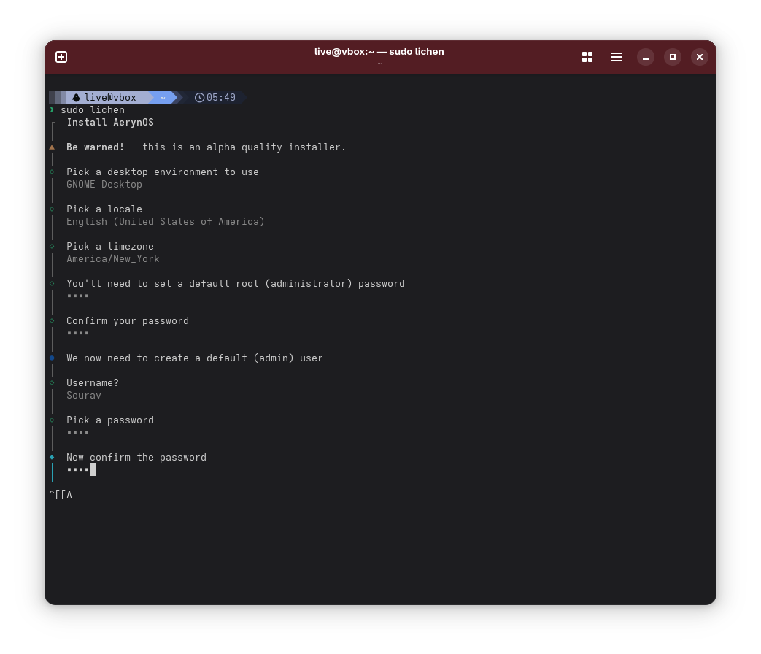This screenshot has width=761, height=654.
Task: Click the tilde home path segment
Action: point(162,97)
